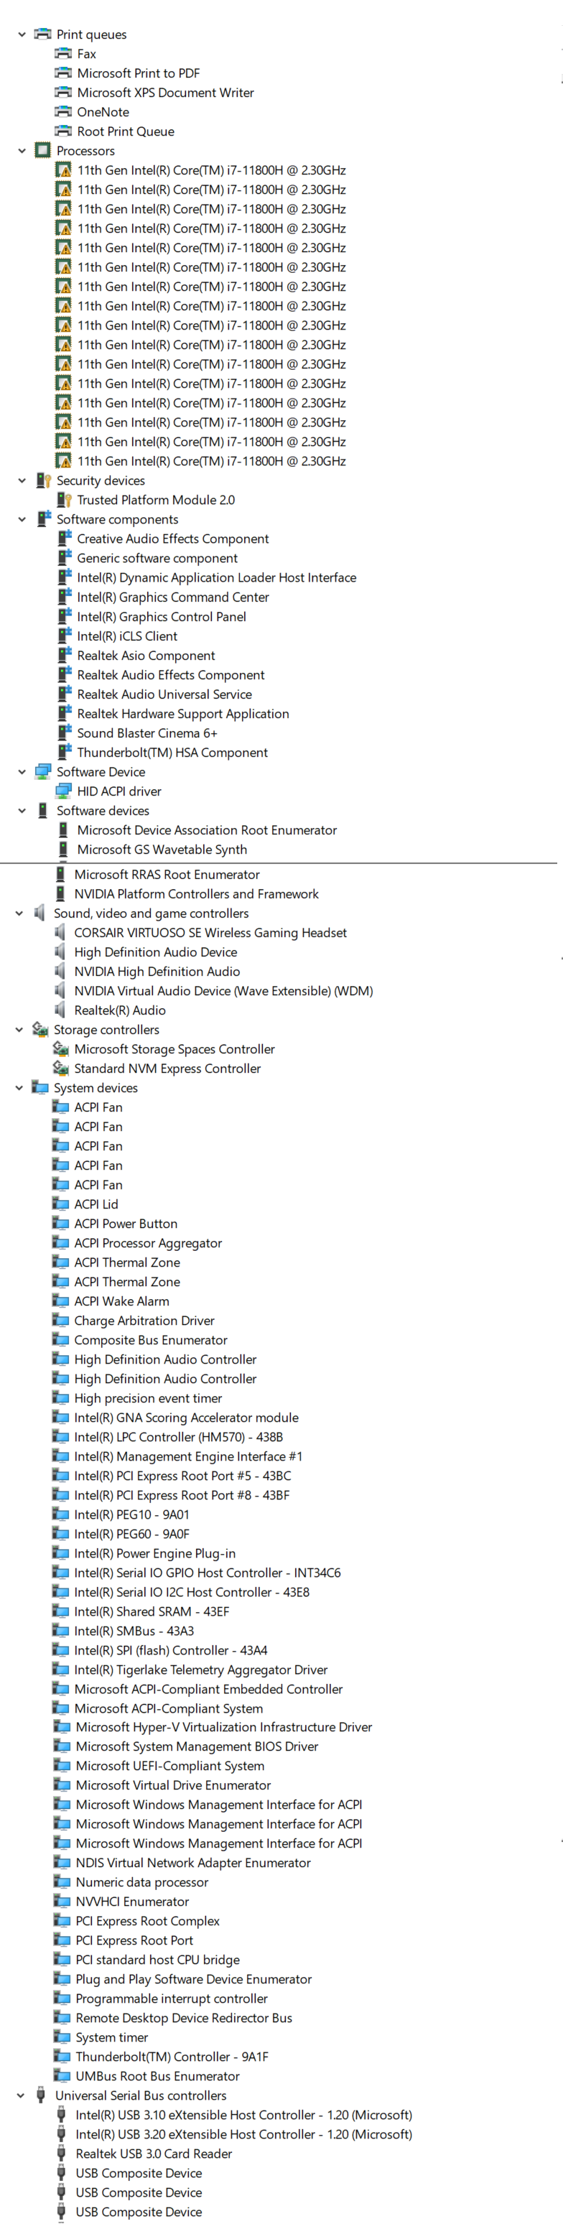Select Intel(R) Management Engine Interface #1

[187, 1456]
